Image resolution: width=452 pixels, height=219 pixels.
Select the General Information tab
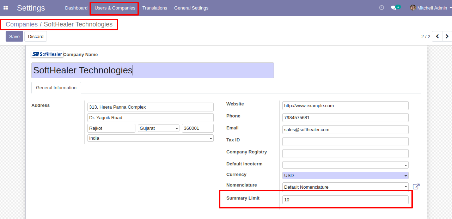(56, 88)
